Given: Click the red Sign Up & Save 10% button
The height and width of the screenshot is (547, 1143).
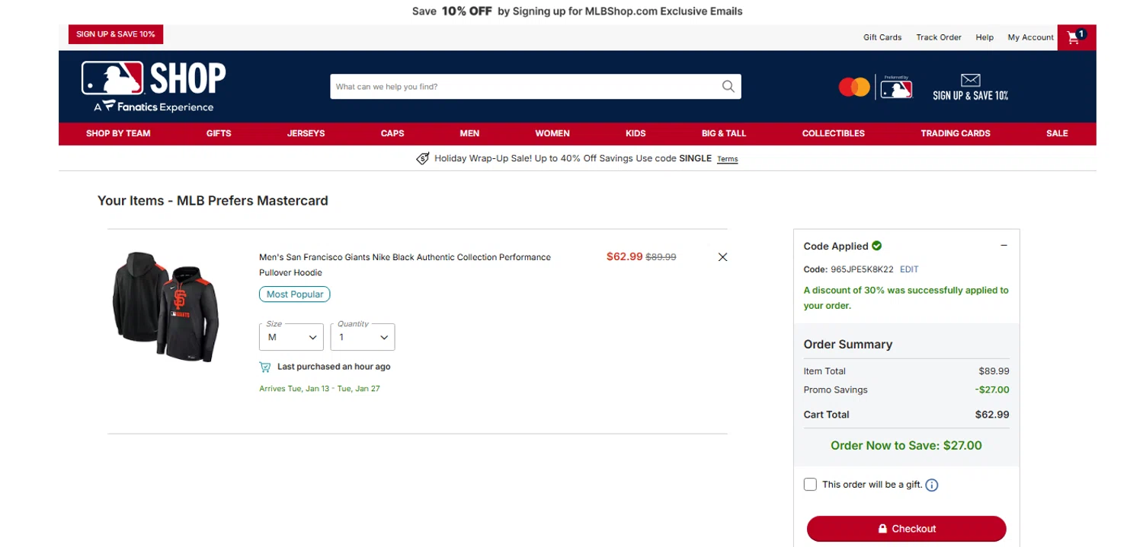Looking at the screenshot, I should pyautogui.click(x=116, y=34).
